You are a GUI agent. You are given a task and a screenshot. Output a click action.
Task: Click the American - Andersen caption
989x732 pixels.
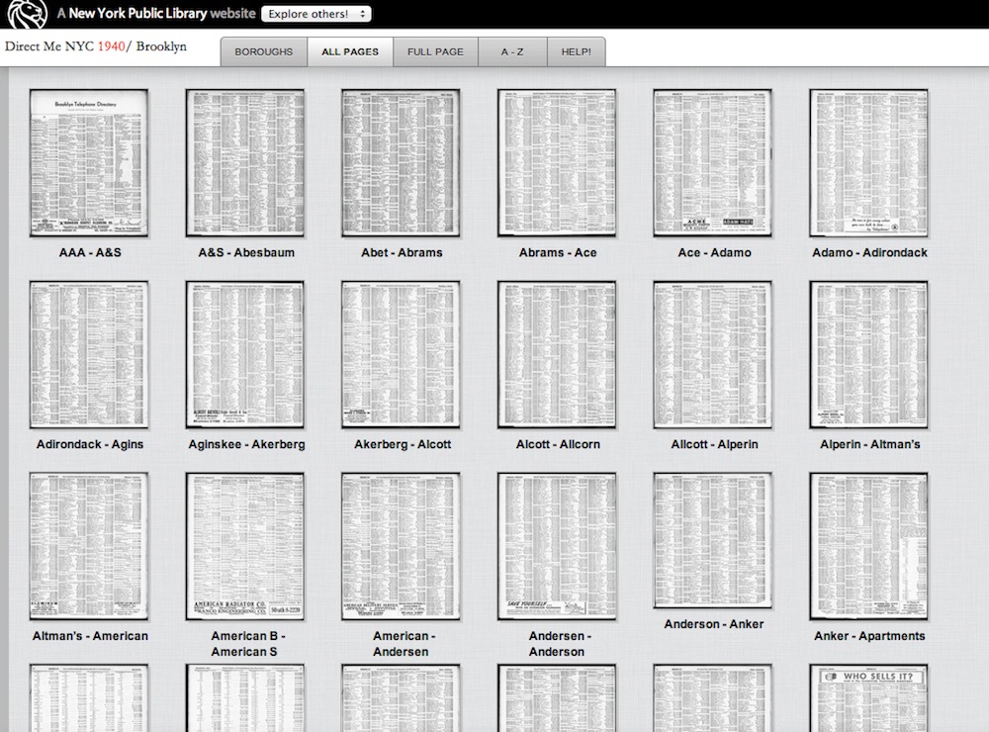[402, 644]
